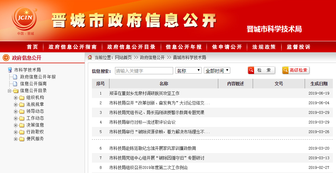The image size is (336, 173).
Task: Collapse the 信息公开目录 tree node
Action: point(9,91)
